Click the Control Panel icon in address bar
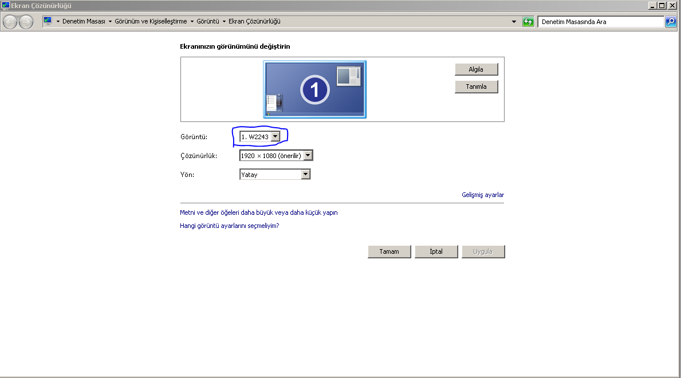 point(48,21)
